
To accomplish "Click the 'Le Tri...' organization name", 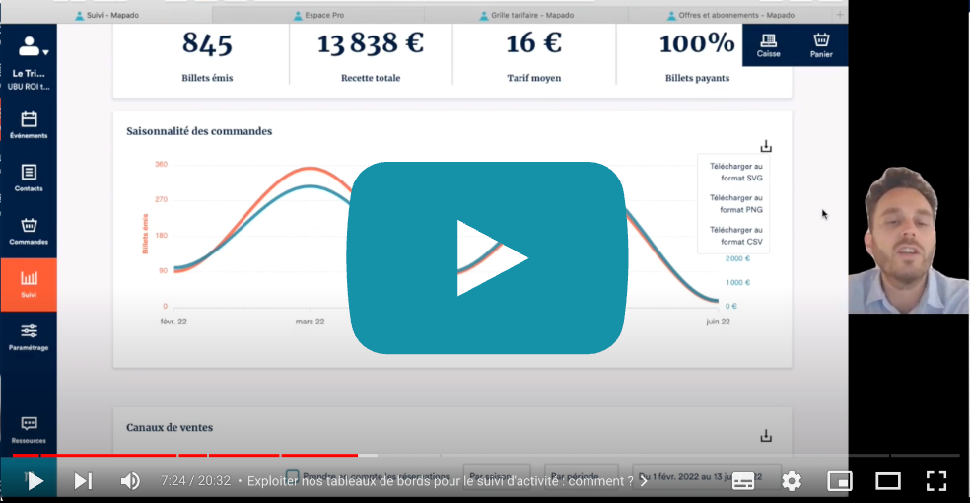I will (29, 73).
